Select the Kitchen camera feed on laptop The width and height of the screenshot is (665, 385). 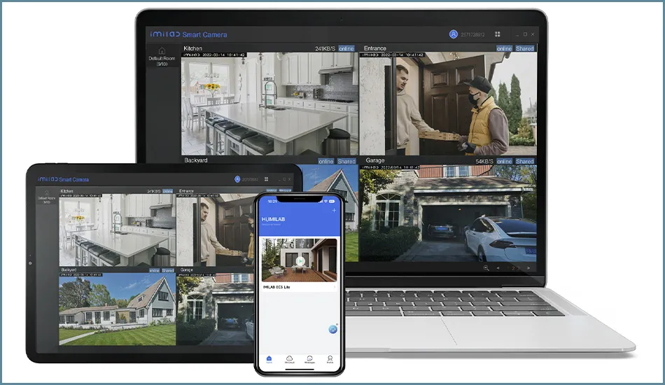(268, 104)
